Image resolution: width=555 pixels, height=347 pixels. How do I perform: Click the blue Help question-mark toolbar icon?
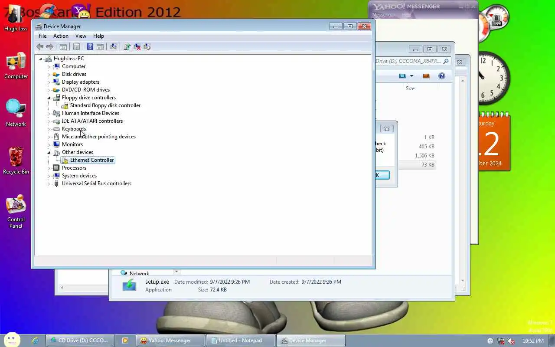pyautogui.click(x=90, y=47)
